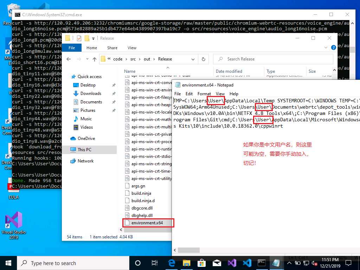Click the New Folder quick access icon
This screenshot has height=270, width=360.
pyautogui.click(x=87, y=38)
